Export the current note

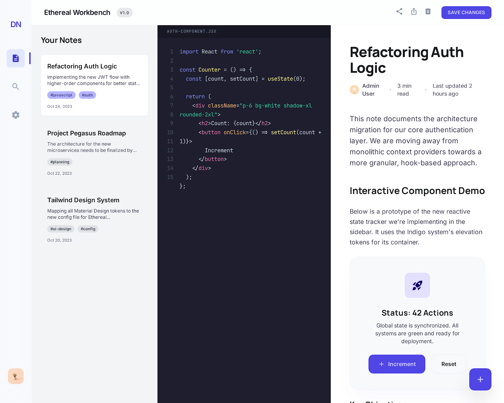pyautogui.click(x=414, y=11)
